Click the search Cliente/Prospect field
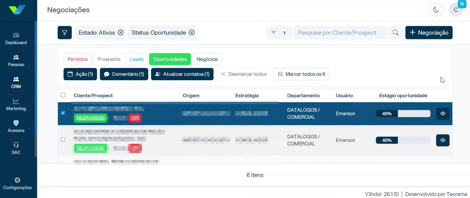 click(340, 33)
